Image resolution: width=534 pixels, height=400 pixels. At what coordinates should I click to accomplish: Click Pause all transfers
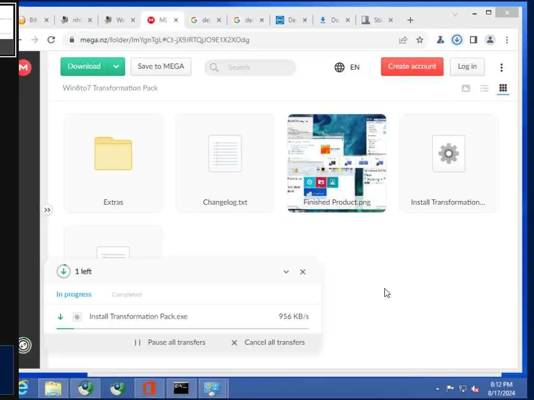[x=170, y=343]
